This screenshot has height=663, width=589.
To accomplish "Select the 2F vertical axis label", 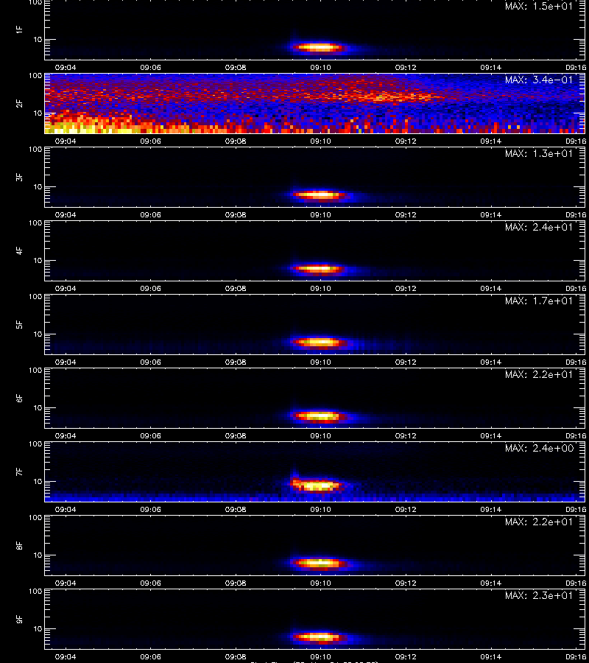I will coord(19,103).
